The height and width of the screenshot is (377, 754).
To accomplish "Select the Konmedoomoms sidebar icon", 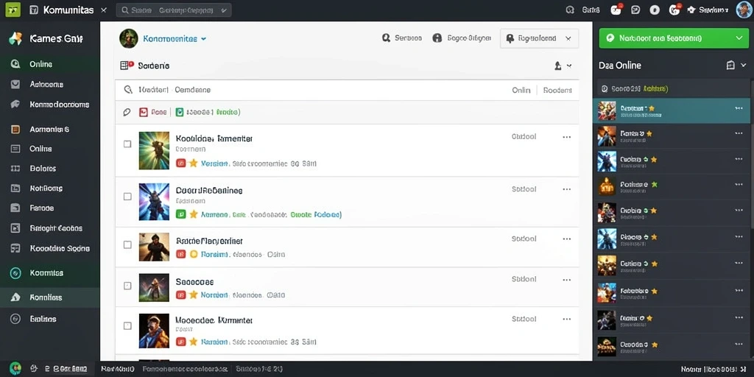I will (x=15, y=105).
